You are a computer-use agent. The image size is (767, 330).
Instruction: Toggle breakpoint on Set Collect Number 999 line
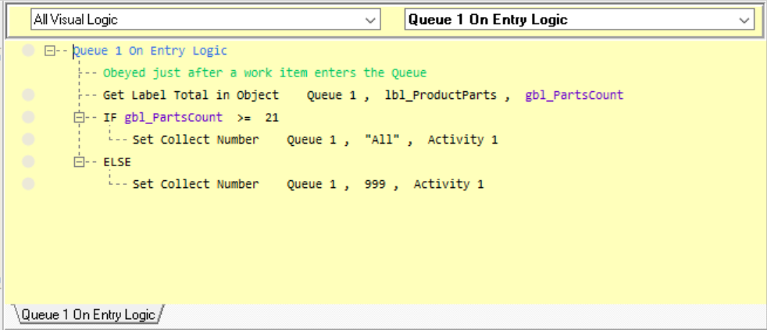point(28,184)
